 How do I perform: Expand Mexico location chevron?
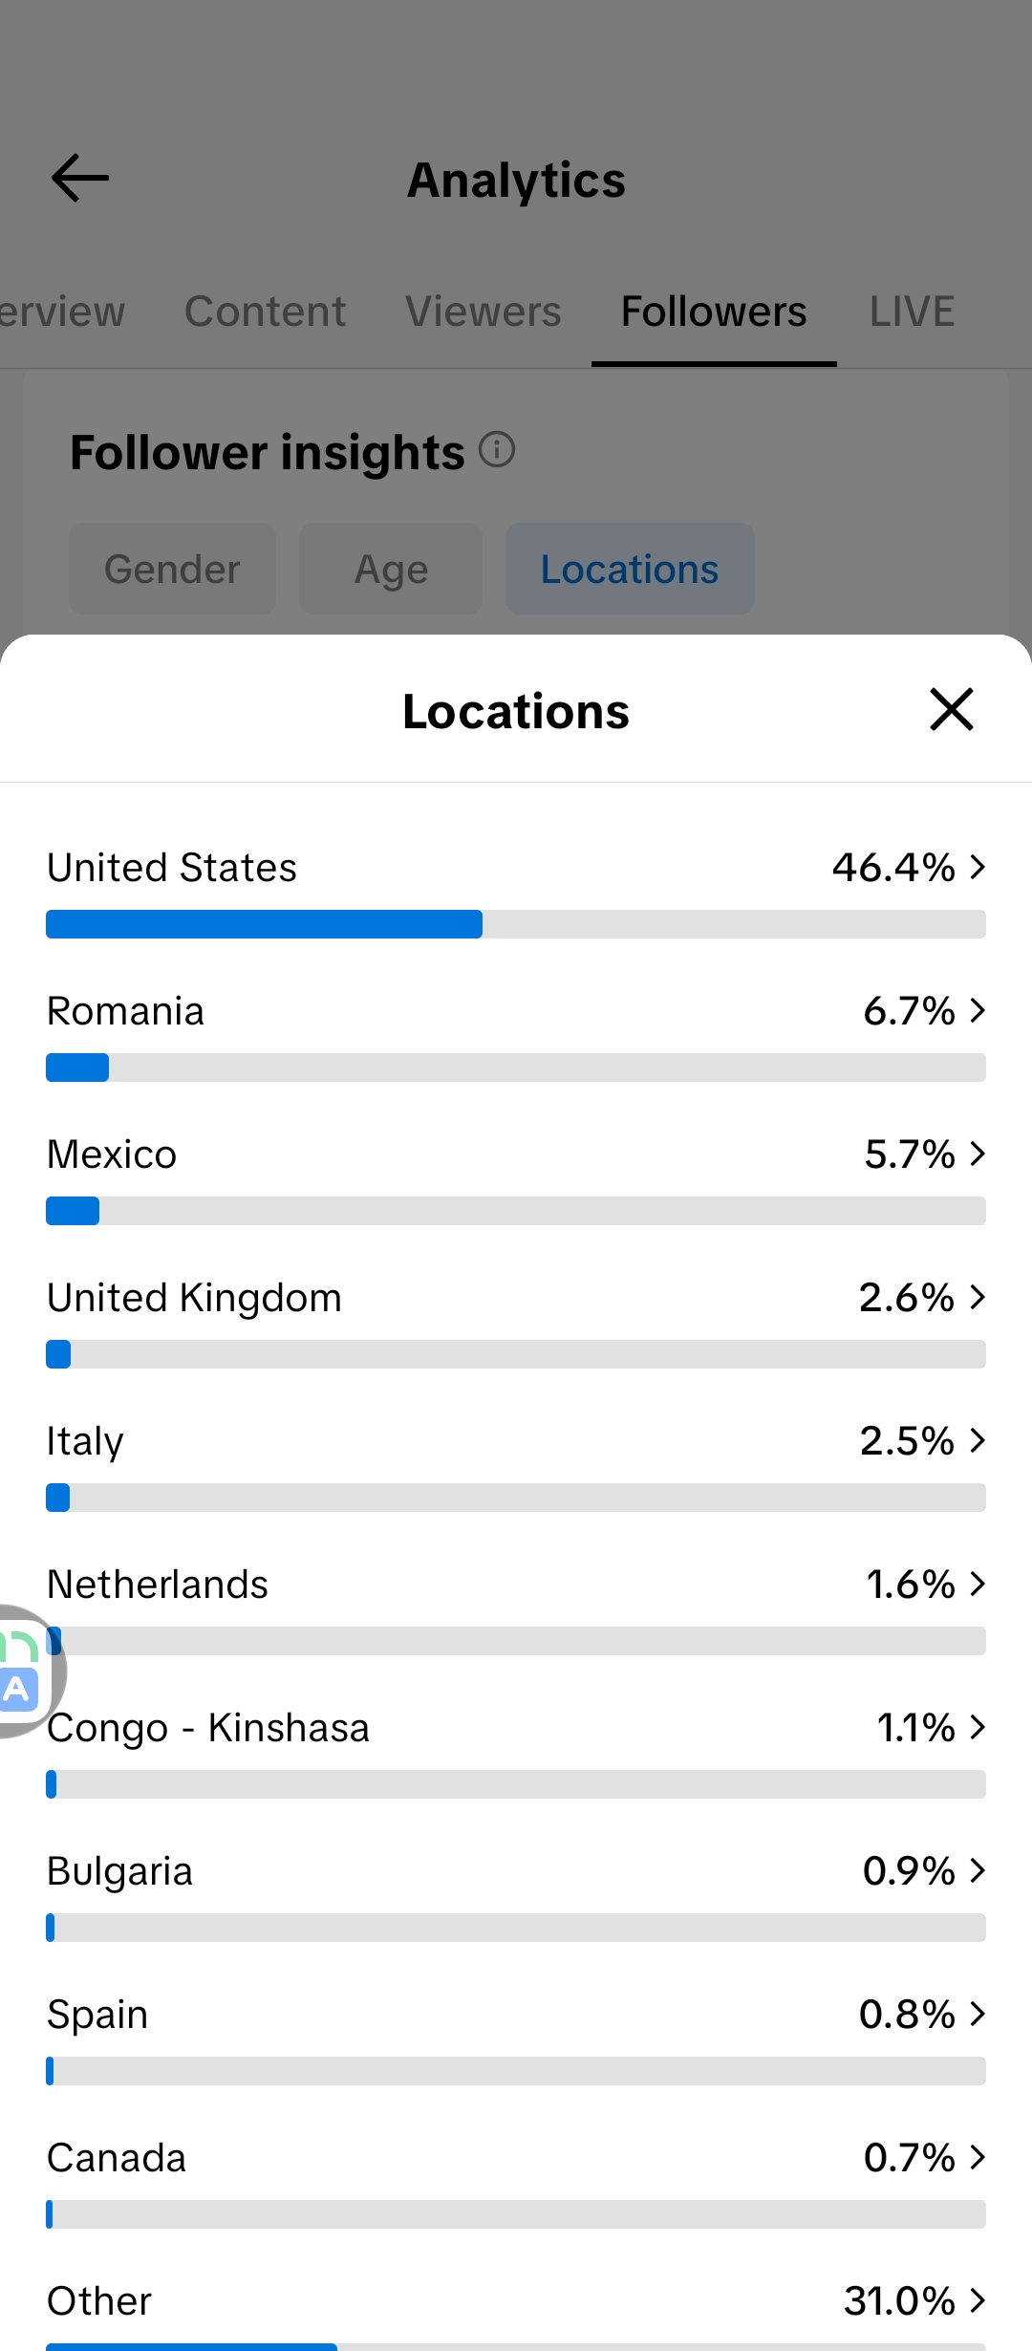click(x=978, y=1154)
